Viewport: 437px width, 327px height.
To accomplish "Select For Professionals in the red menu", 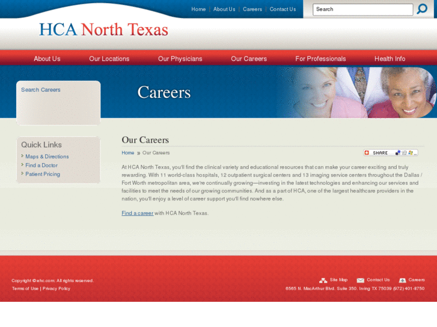I will tap(320, 59).
